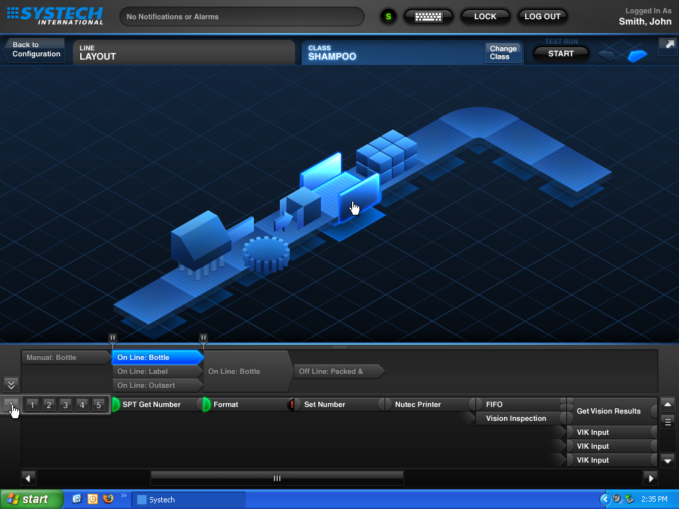Click the expand arrow icon at top right

pyautogui.click(x=667, y=45)
